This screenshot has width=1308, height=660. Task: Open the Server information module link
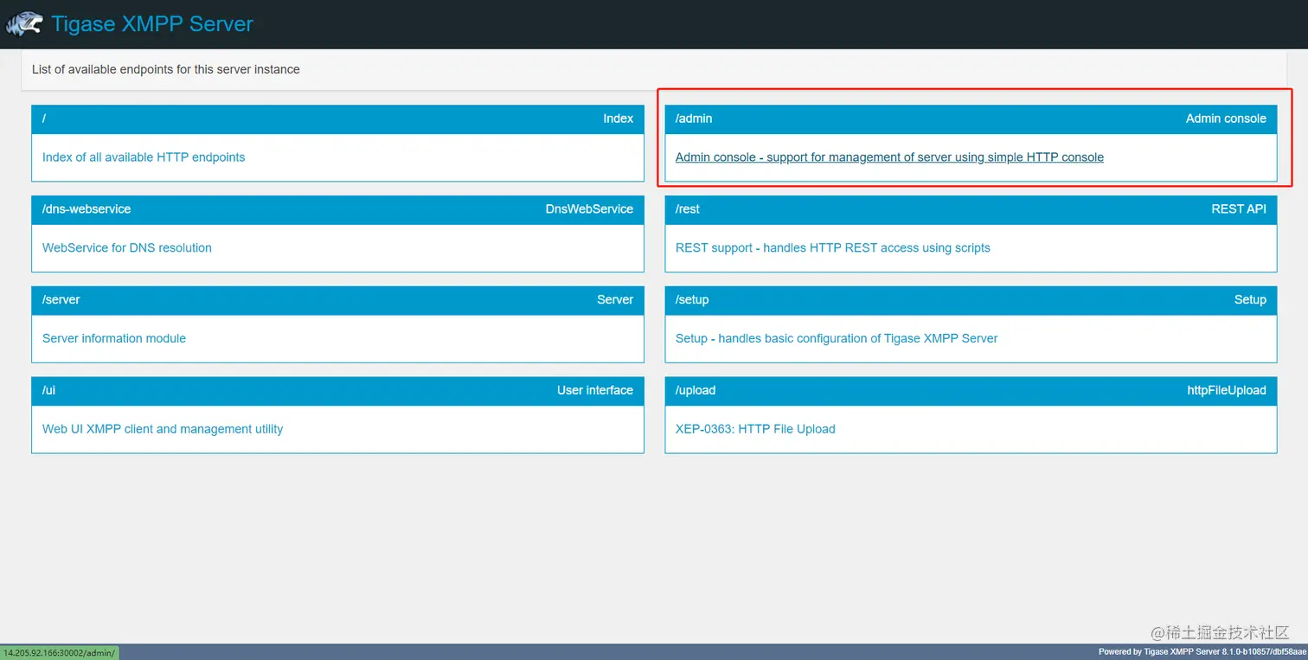pos(114,339)
